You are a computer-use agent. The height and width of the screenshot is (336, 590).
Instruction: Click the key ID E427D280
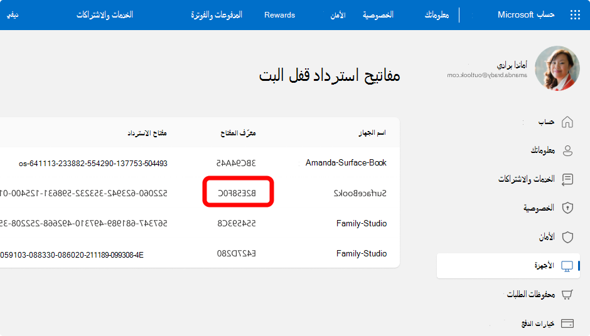236,253
